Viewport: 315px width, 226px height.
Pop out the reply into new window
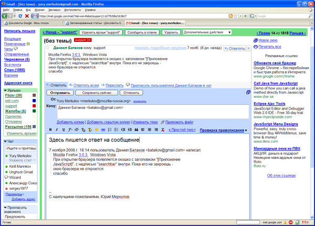(x=248, y=92)
